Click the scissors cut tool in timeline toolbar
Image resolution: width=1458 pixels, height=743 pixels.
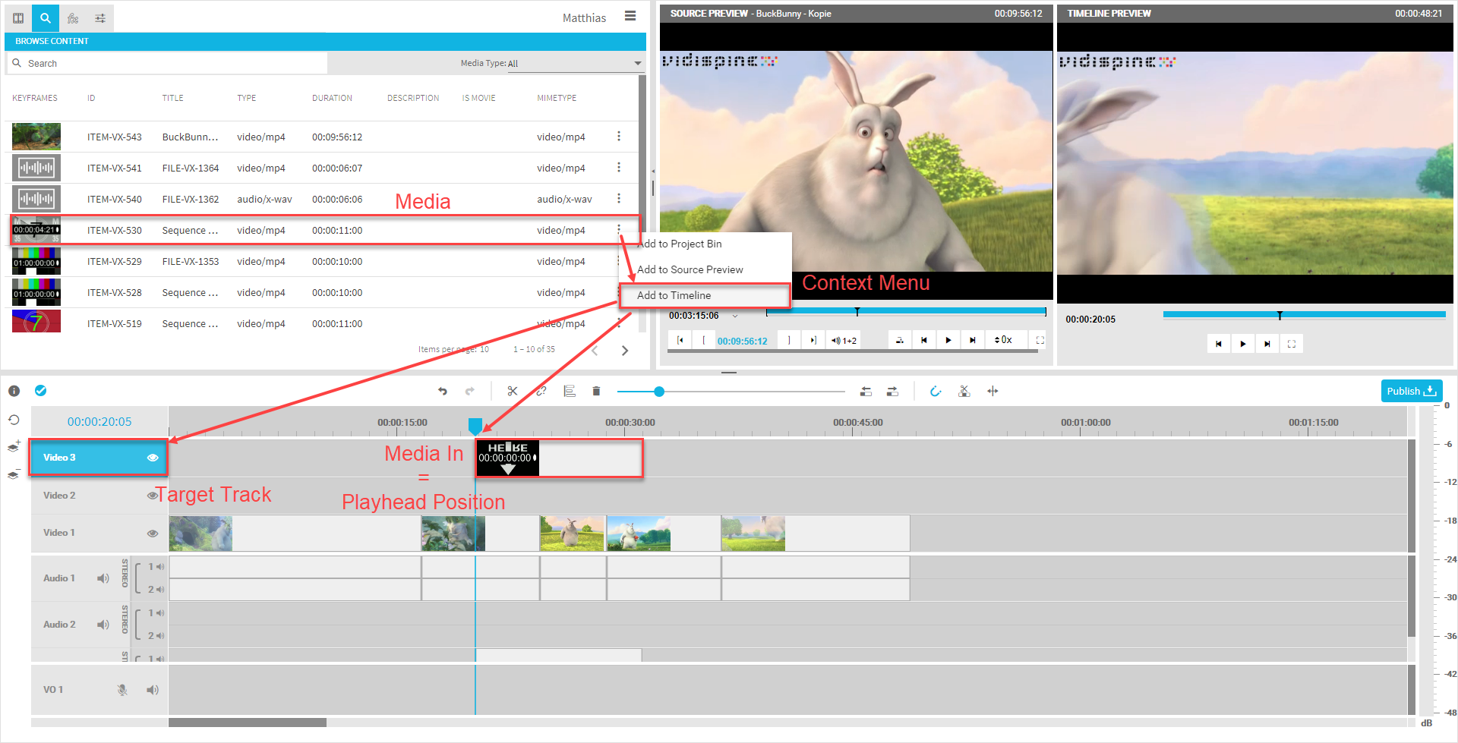[x=513, y=392]
